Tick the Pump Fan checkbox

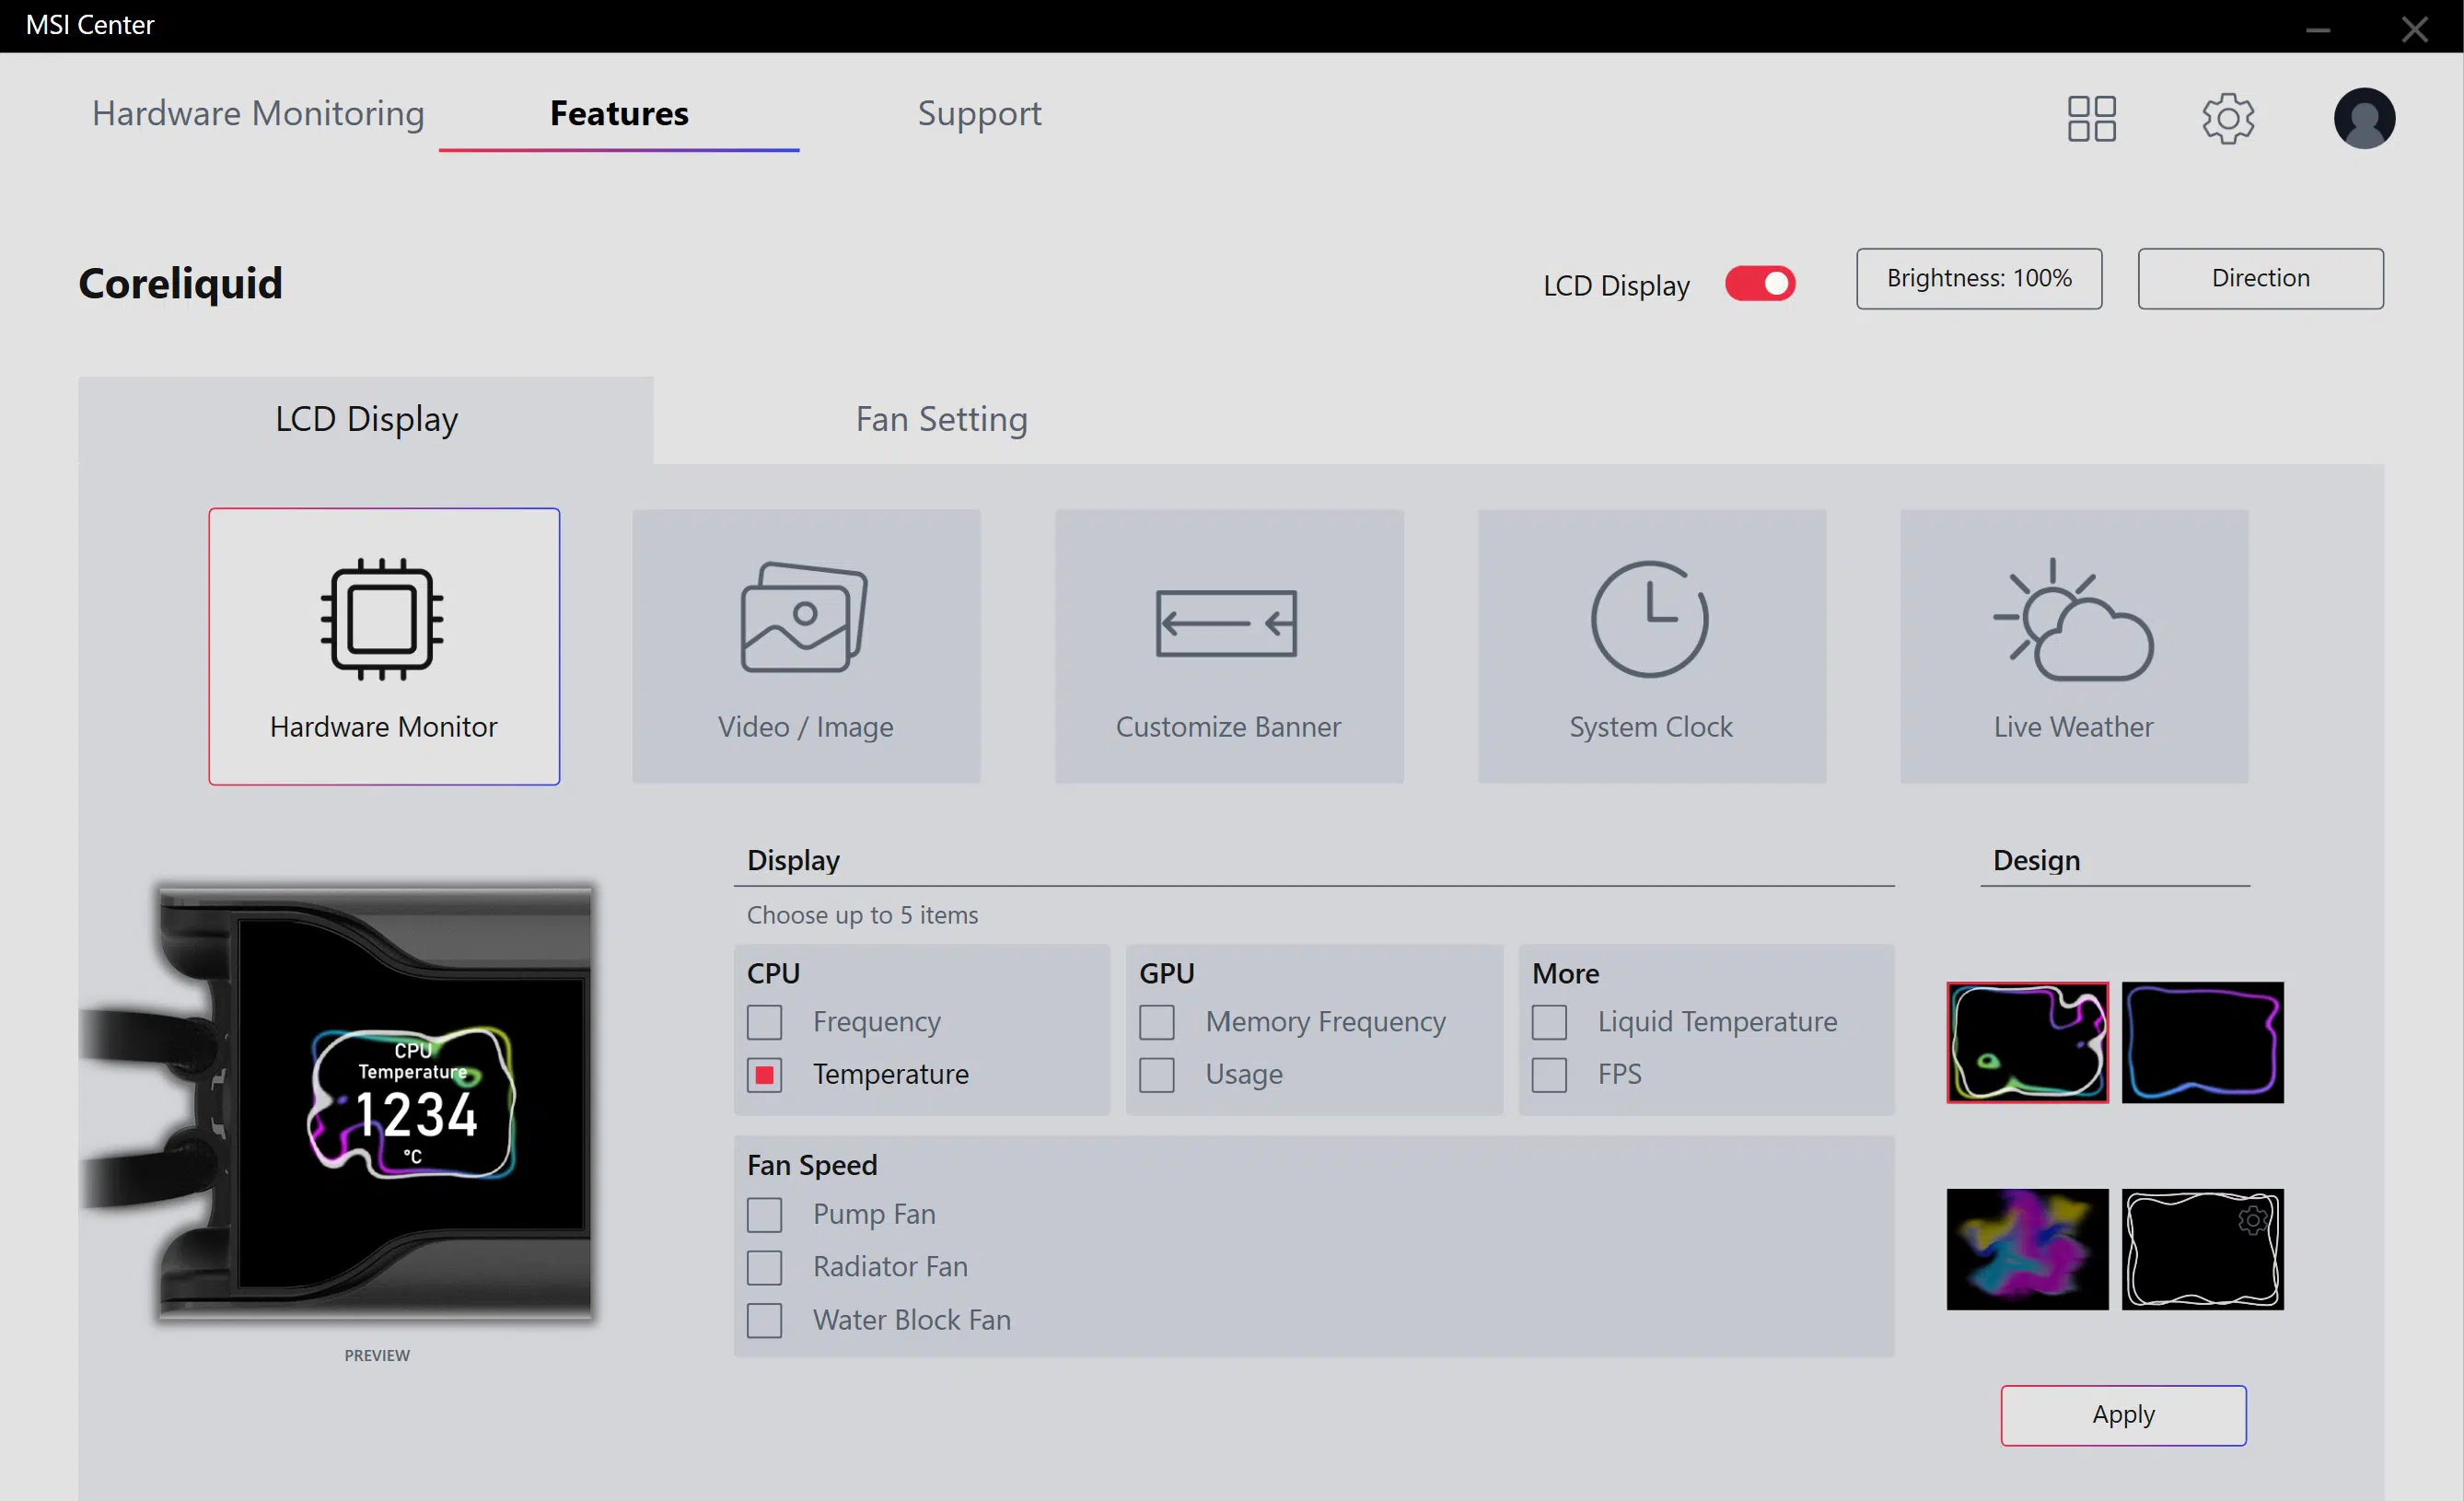[x=765, y=1215]
